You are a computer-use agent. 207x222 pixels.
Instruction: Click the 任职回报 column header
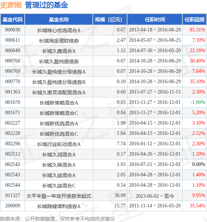[195, 20]
